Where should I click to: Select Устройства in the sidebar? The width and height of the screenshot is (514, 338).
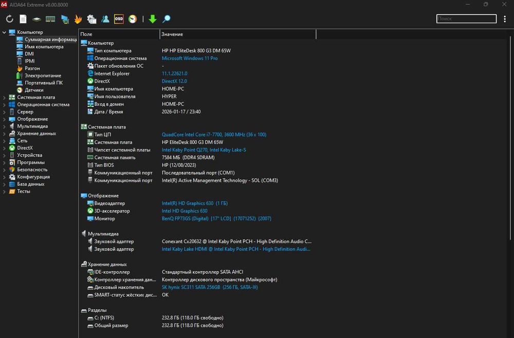point(26,155)
